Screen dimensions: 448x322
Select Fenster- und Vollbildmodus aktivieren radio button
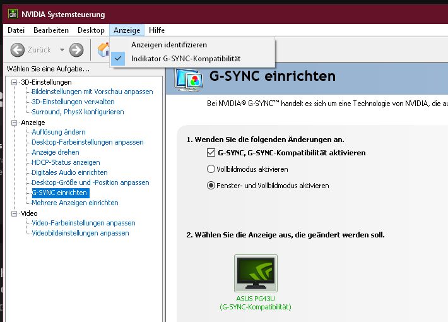point(211,186)
